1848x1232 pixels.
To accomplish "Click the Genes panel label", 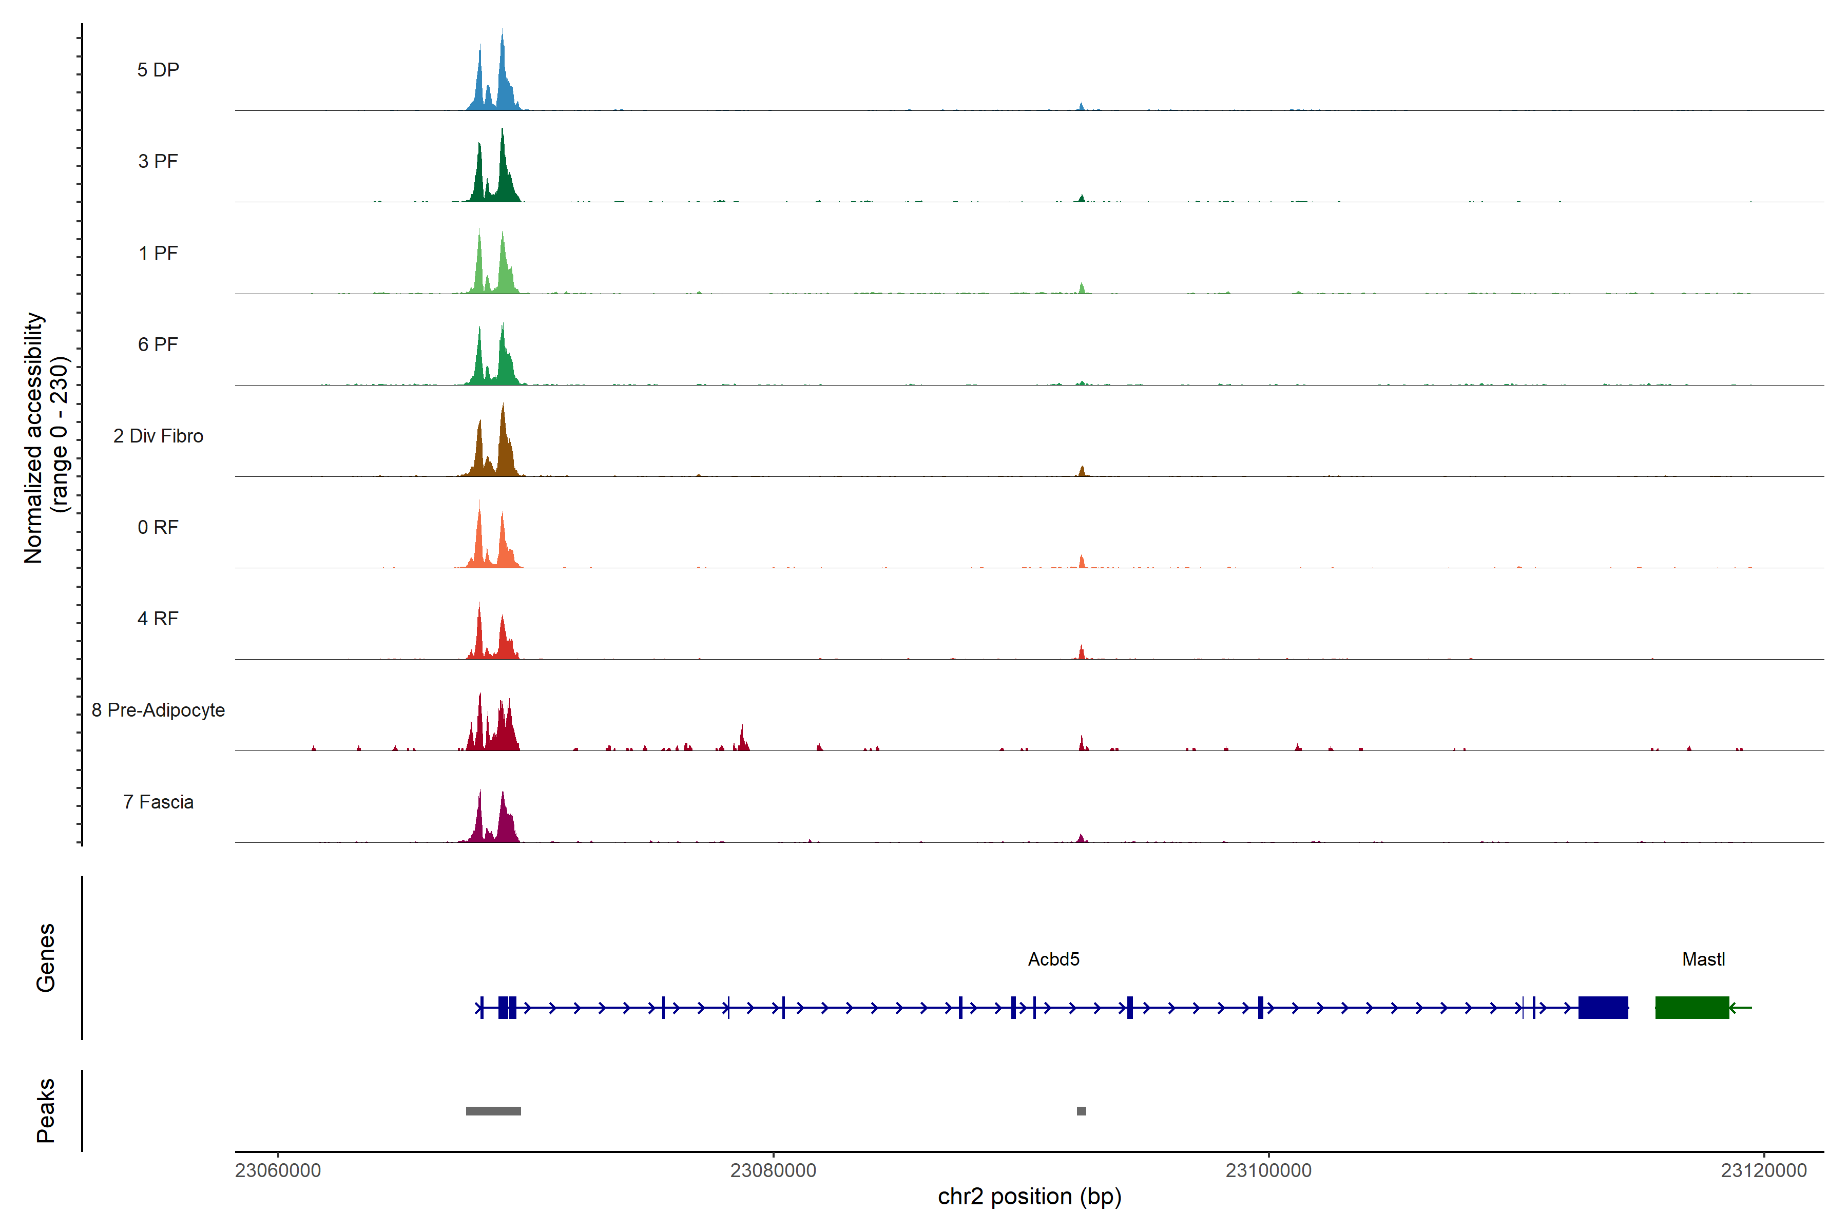I will pos(46,958).
